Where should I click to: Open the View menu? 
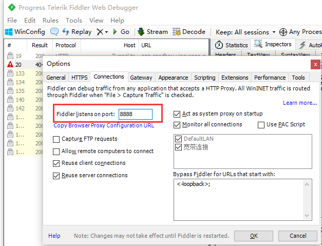click(x=96, y=21)
